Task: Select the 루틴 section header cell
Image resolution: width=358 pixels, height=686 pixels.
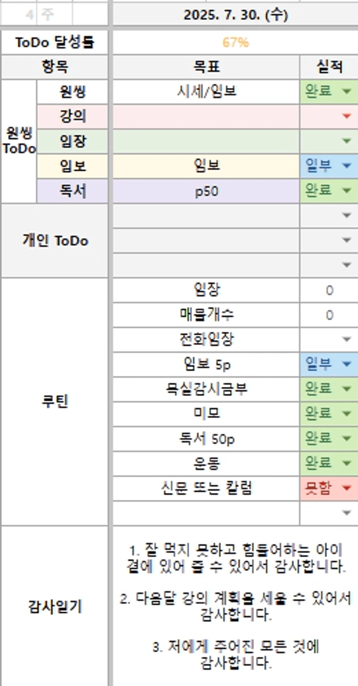Action: click(55, 401)
